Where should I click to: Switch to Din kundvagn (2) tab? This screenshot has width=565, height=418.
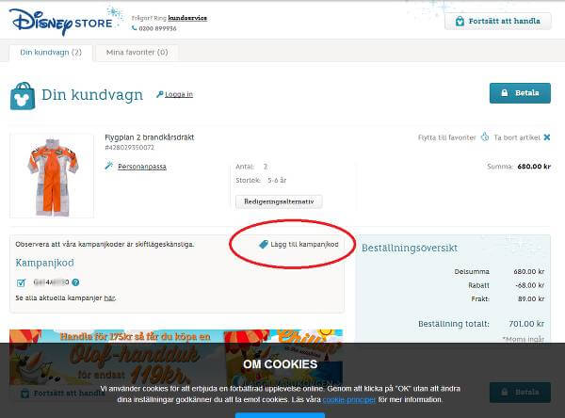[x=51, y=53]
